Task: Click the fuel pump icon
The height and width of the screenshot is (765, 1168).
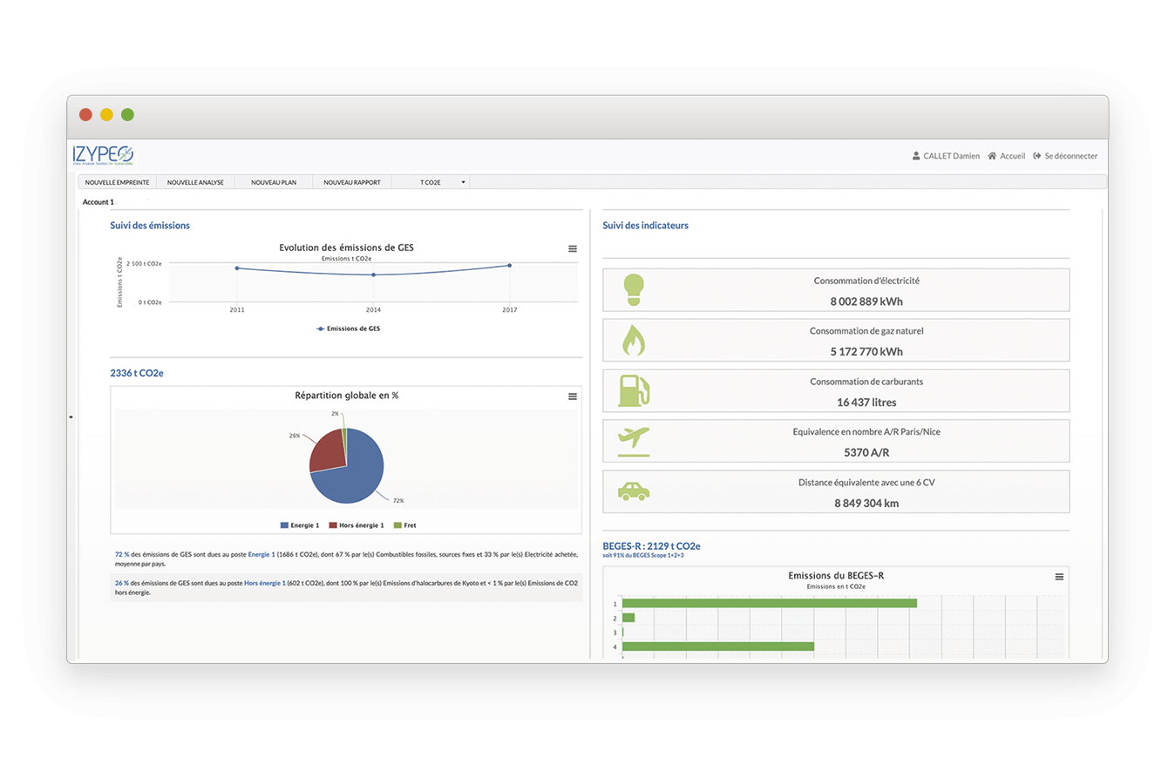Action: 634,390
